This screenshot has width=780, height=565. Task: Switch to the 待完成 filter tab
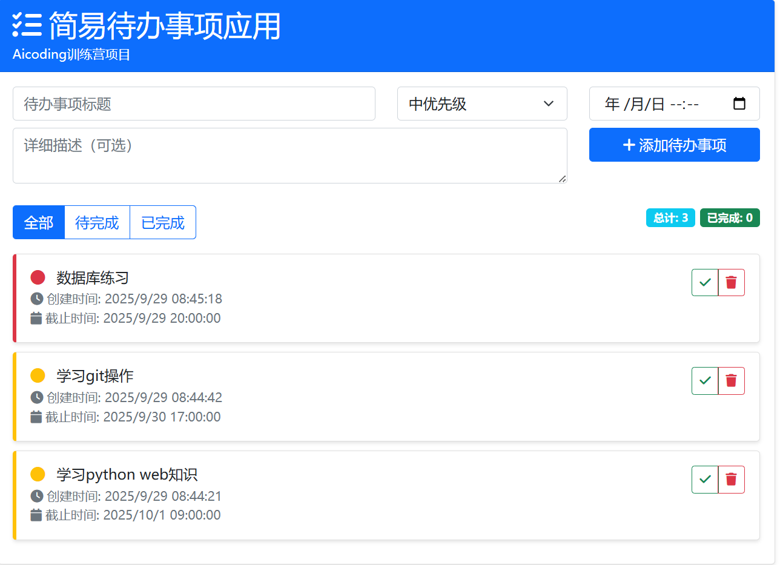coord(97,222)
